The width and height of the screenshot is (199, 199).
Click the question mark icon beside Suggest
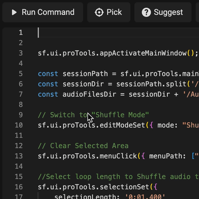[x=146, y=12]
